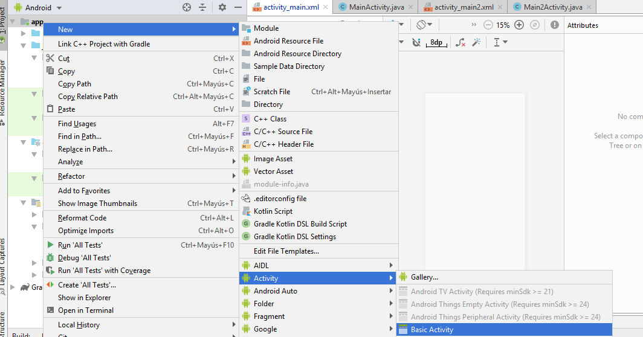This screenshot has height=337, width=643.
Task: Open activity Gallery...
Action: click(505, 277)
